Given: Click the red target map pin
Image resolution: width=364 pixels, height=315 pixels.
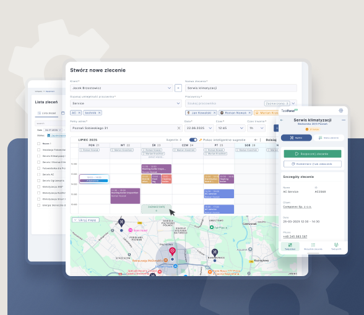Looking at the screenshot, I should pyautogui.click(x=172, y=251).
